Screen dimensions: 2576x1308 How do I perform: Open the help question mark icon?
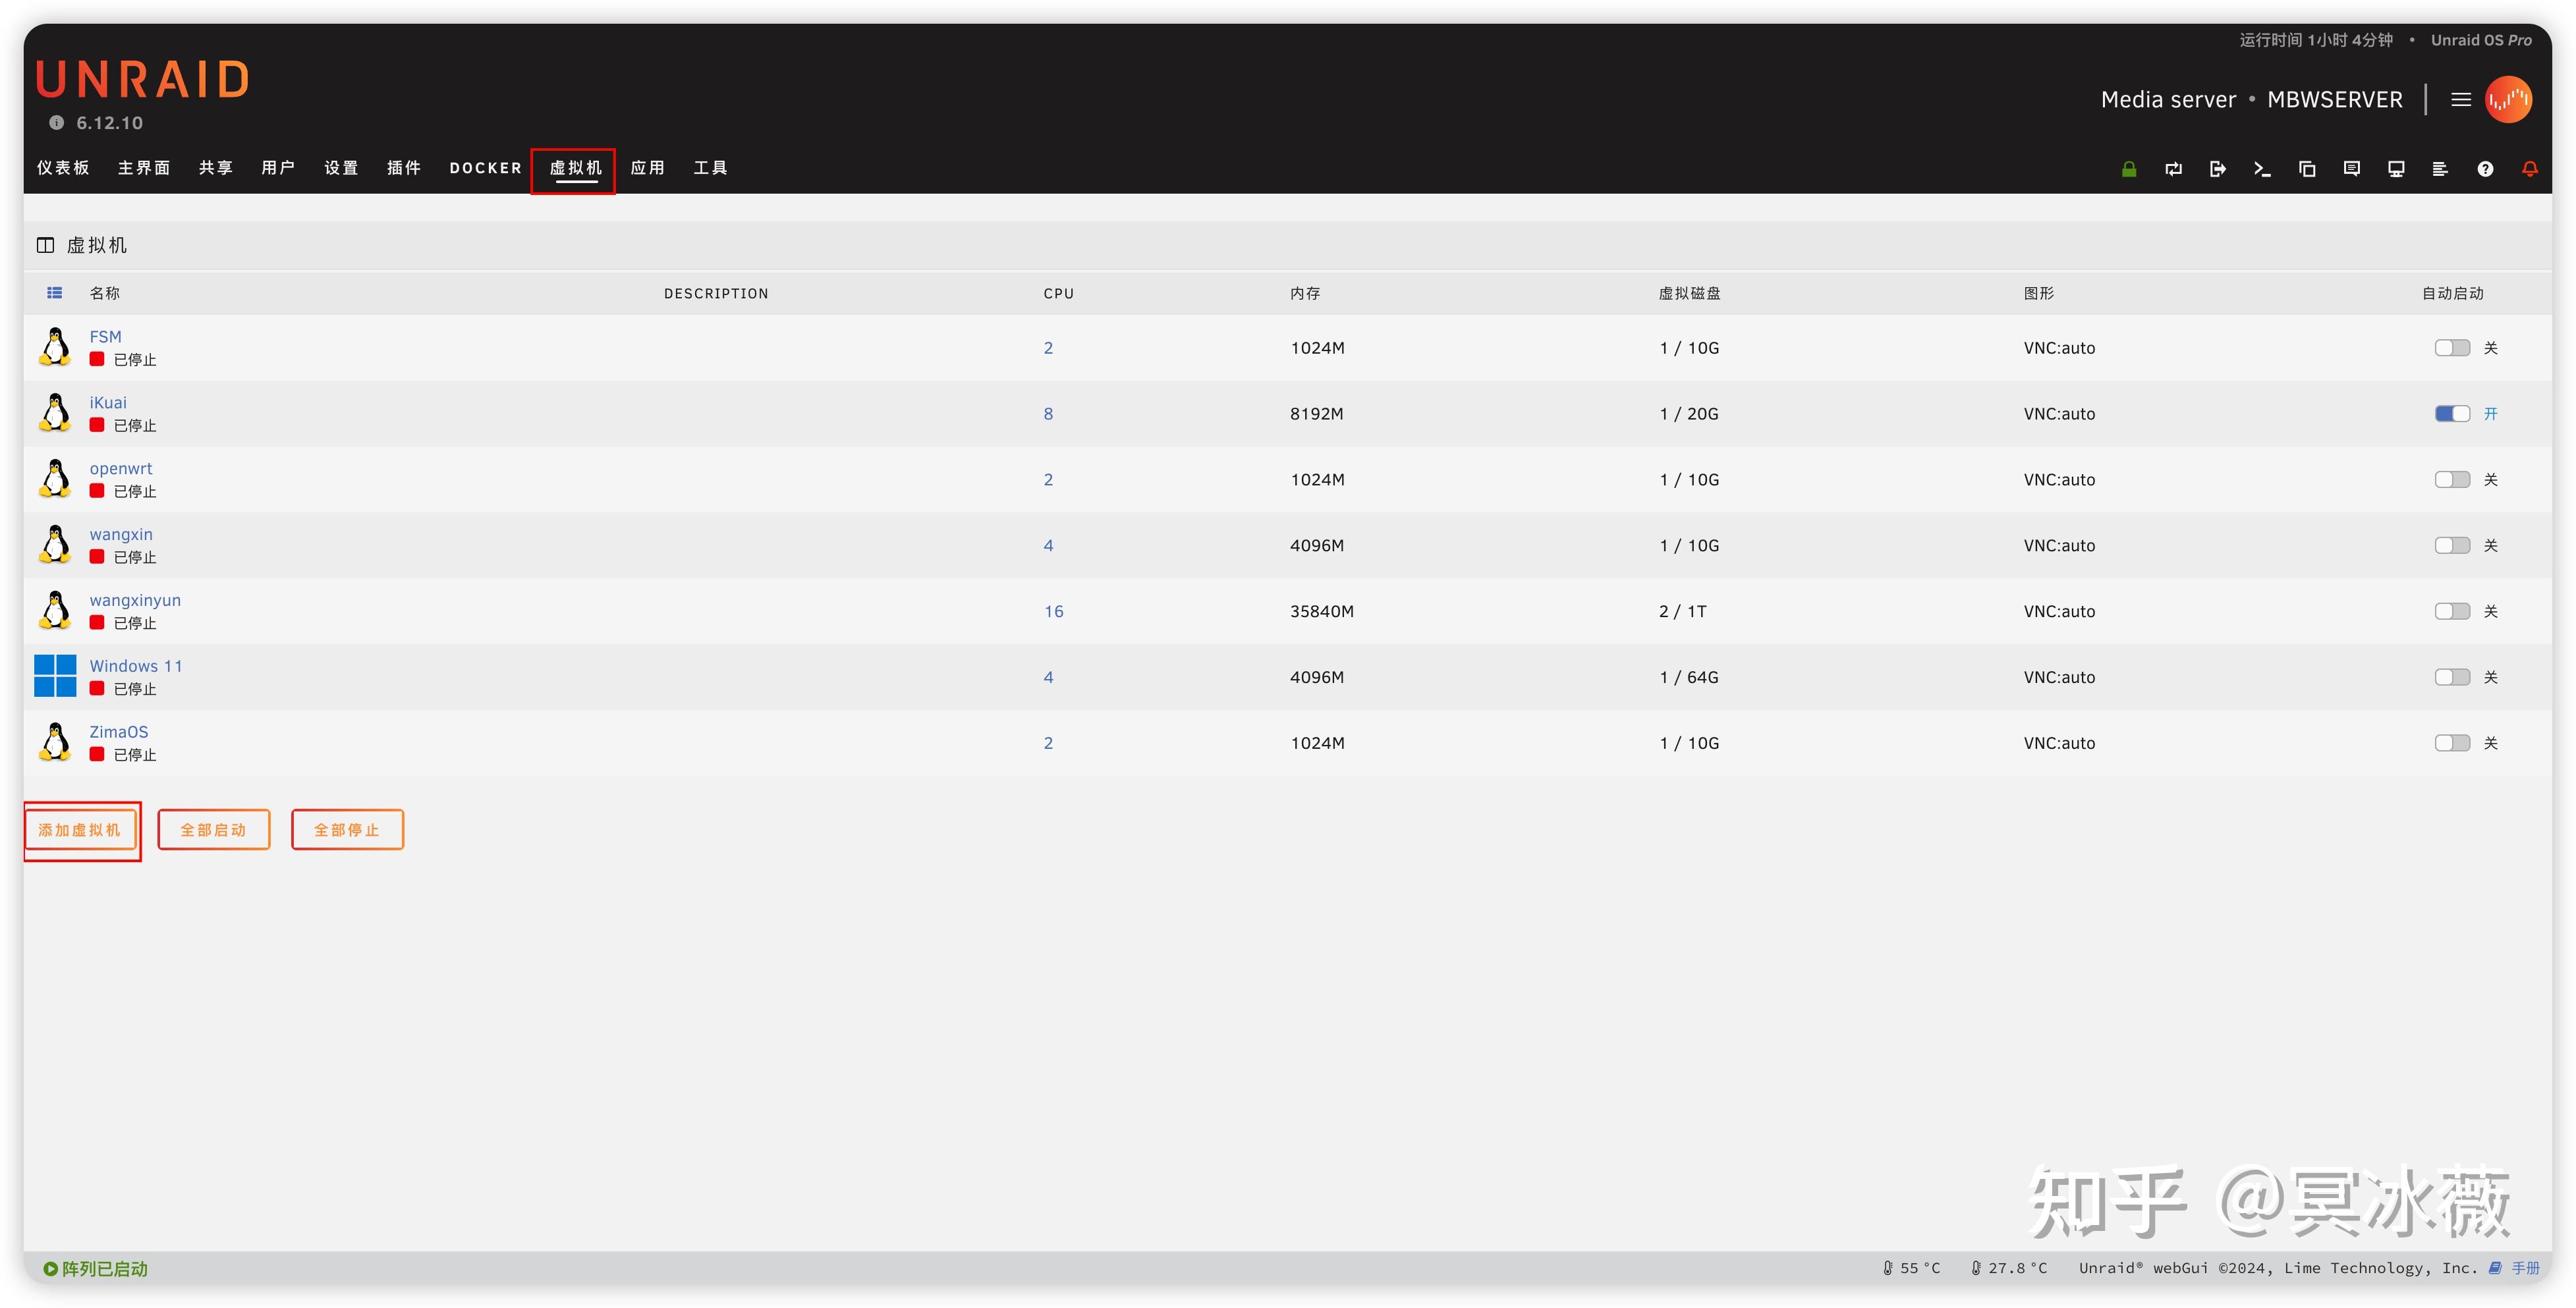pyautogui.click(x=2485, y=169)
